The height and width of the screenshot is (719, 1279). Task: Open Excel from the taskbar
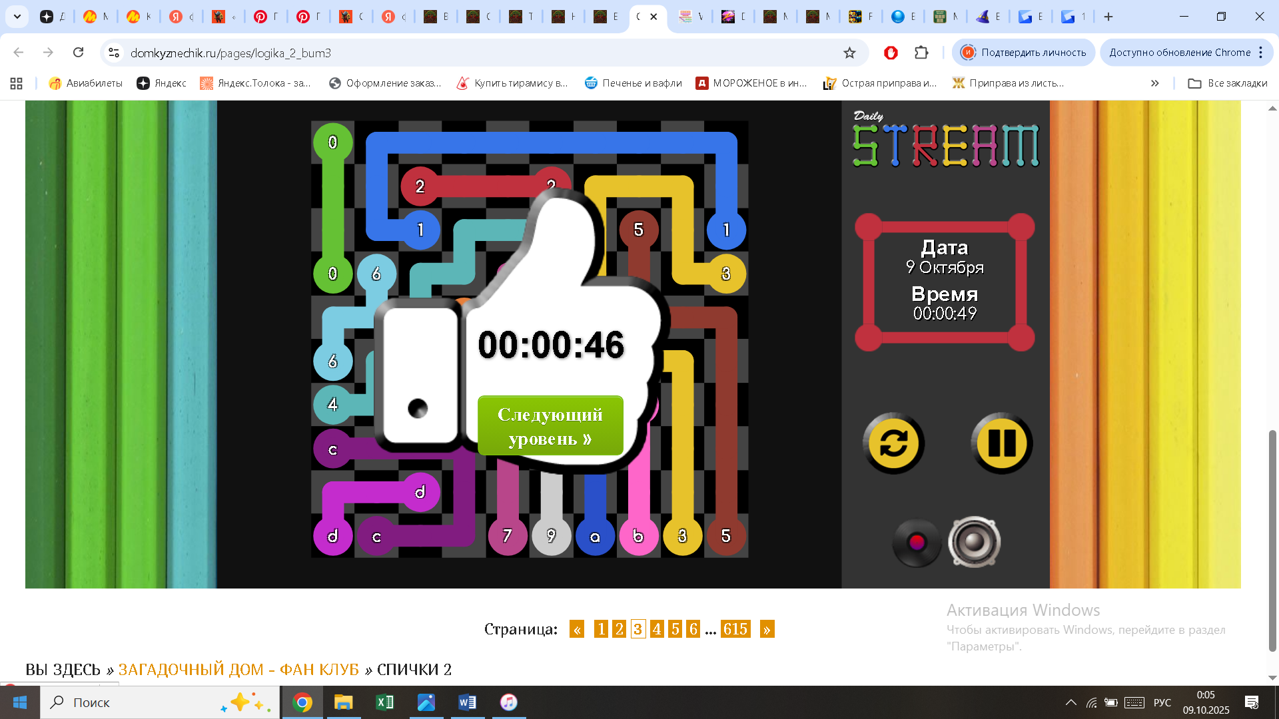pos(384,702)
